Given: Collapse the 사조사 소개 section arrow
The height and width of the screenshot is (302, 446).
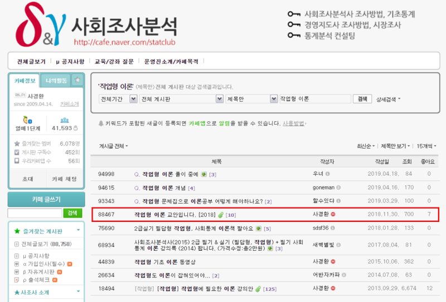Looking at the screenshot, I should (x=78, y=291).
